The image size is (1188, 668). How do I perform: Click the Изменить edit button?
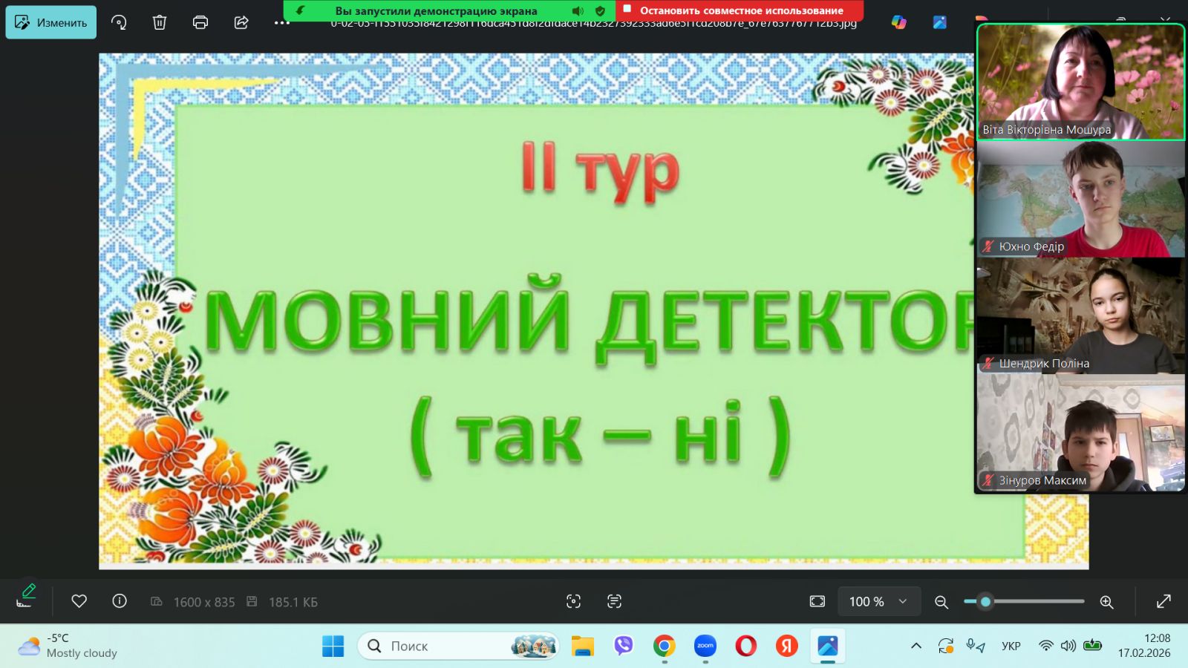coord(51,22)
